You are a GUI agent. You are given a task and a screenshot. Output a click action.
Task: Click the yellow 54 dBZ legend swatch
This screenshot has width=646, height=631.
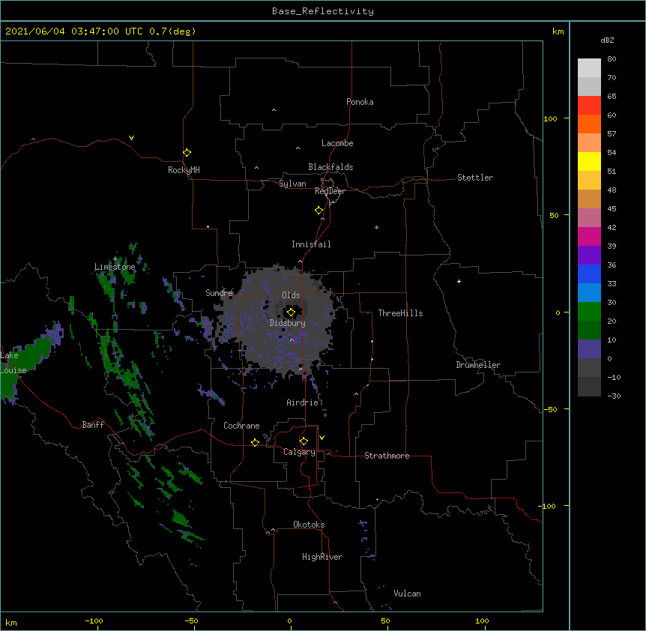pos(589,161)
